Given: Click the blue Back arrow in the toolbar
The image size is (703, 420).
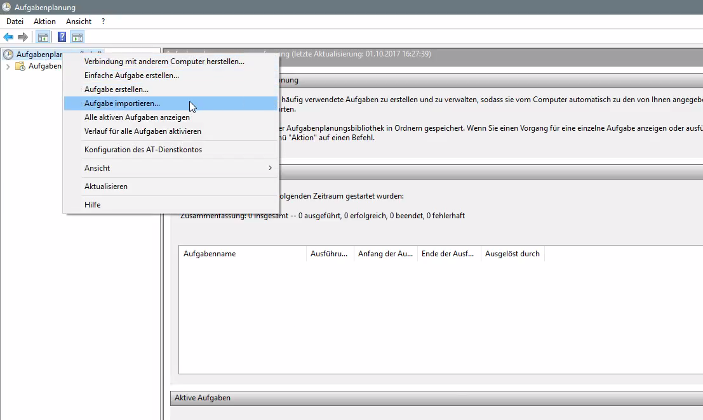Looking at the screenshot, I should coord(8,37).
